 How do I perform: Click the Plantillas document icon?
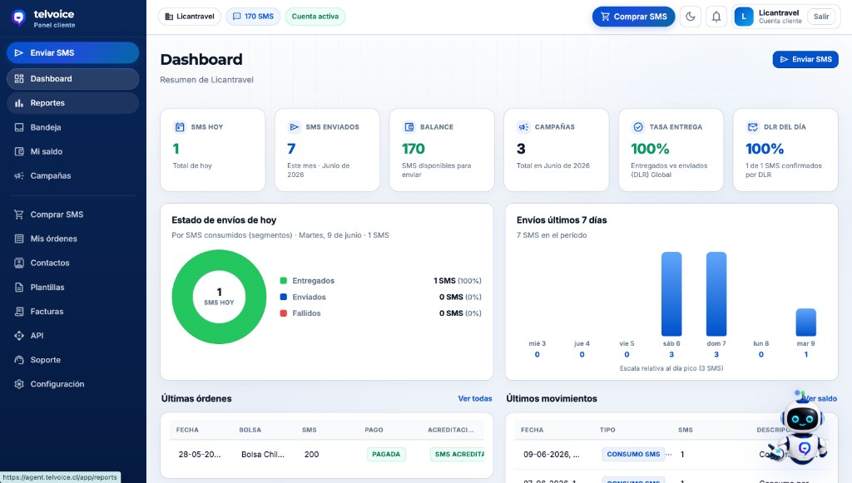pos(19,287)
